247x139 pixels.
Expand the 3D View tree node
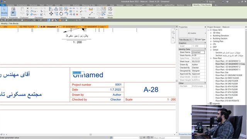[211, 33]
